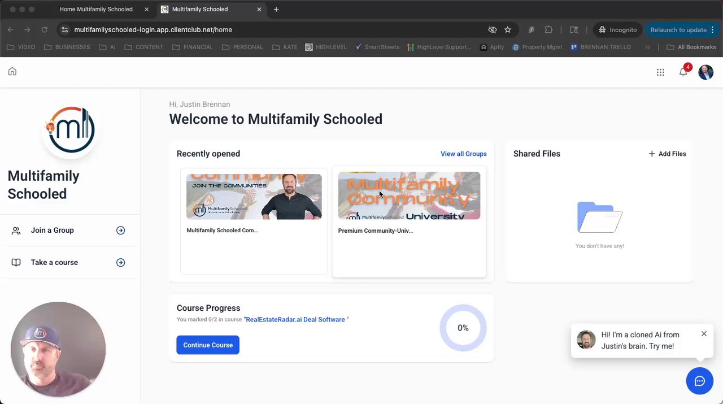Reload the page with the refresh icon

point(44,29)
